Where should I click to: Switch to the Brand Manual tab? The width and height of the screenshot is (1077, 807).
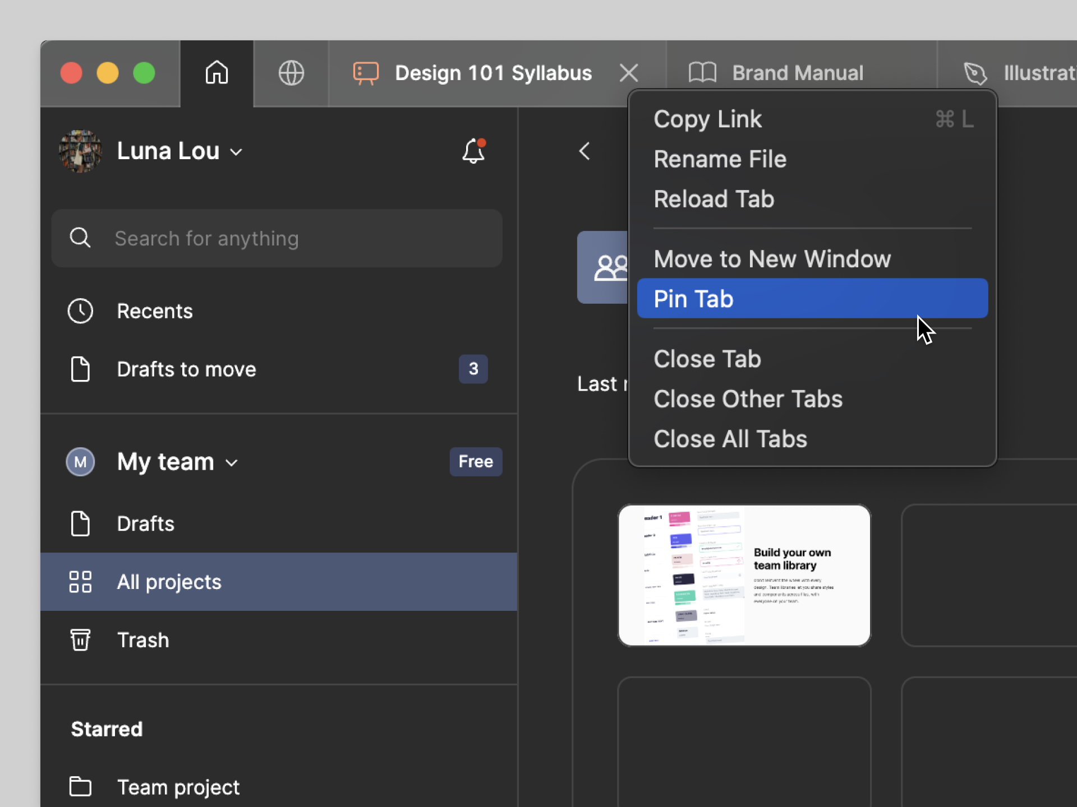(797, 73)
